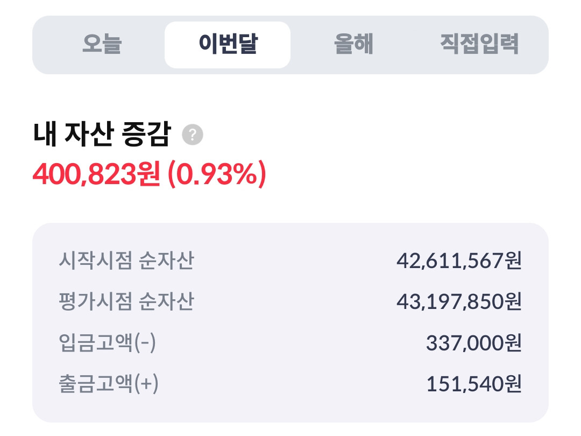
Task: Select the 이번달 period tab
Action: click(228, 45)
